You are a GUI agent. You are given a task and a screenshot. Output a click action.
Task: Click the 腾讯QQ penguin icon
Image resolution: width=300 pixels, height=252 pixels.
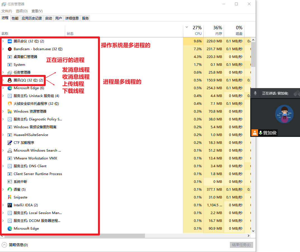[9, 80]
